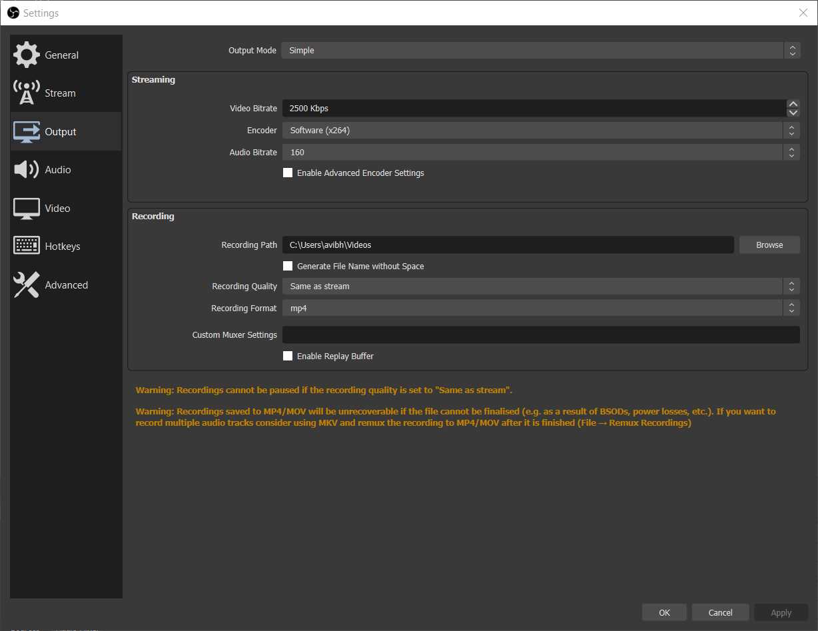Open the Audio settings page
818x631 pixels.
coord(57,169)
